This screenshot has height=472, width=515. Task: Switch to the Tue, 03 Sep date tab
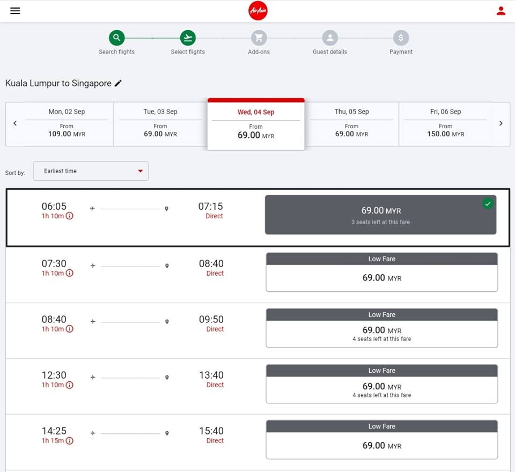pos(160,124)
